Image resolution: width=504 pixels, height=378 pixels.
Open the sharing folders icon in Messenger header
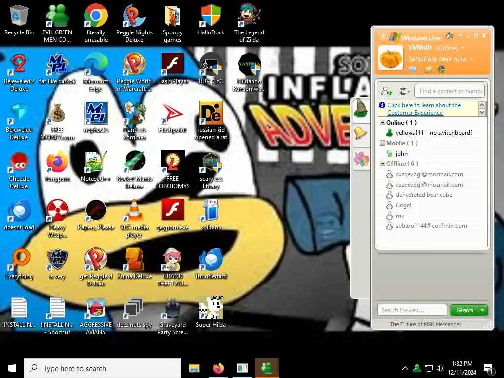[428, 69]
